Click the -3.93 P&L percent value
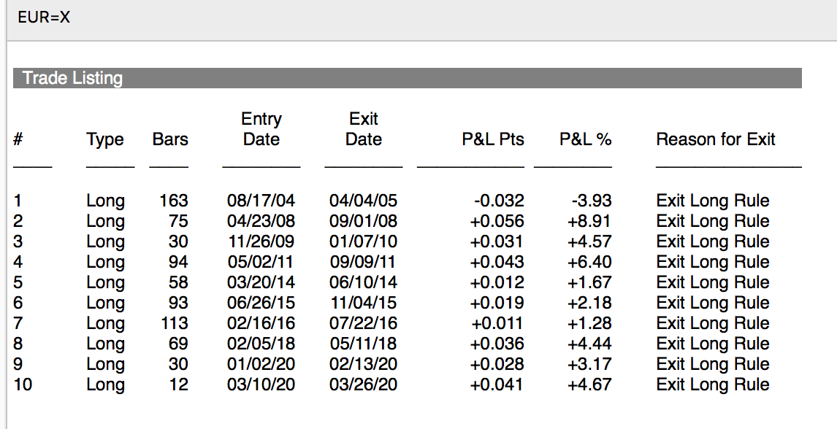This screenshot has width=837, height=429. point(591,201)
